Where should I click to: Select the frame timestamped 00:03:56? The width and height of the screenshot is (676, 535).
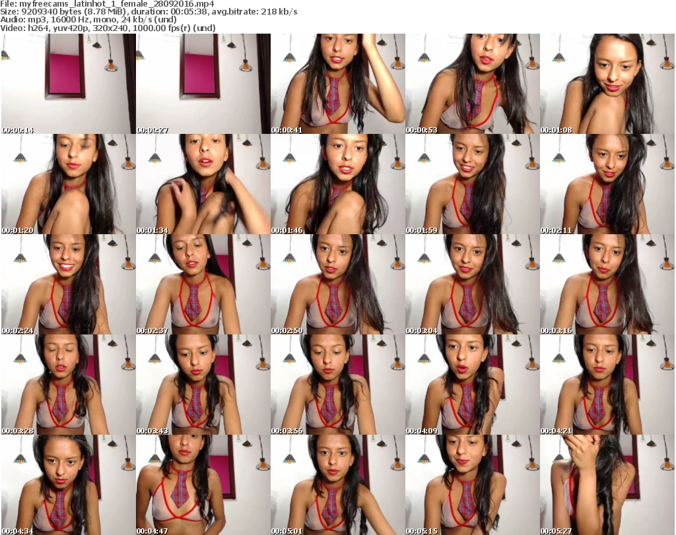point(338,385)
